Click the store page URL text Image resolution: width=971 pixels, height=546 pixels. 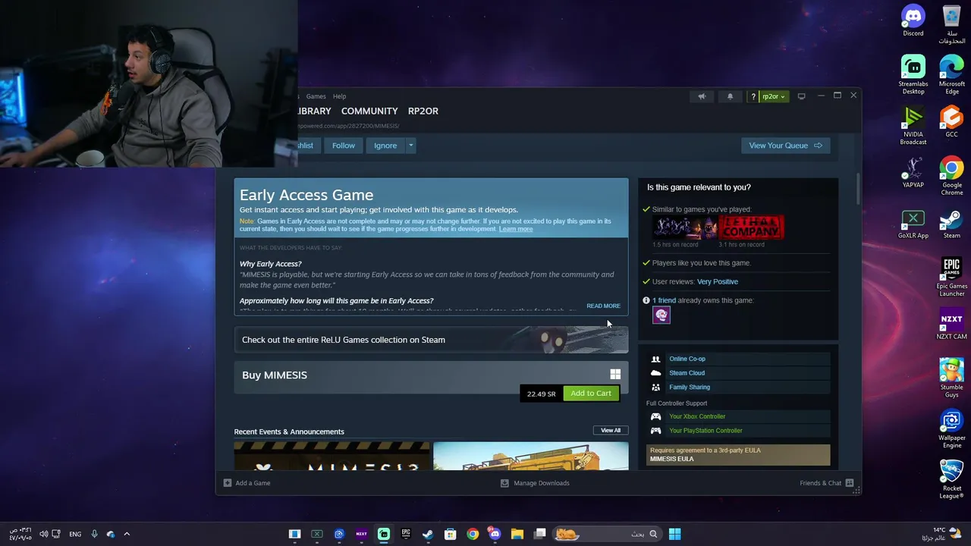347,126
